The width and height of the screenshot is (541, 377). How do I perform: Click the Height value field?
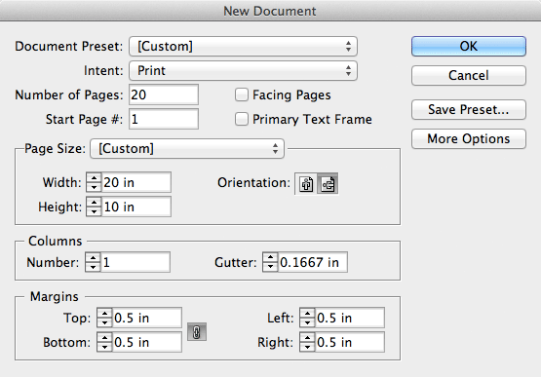point(136,207)
